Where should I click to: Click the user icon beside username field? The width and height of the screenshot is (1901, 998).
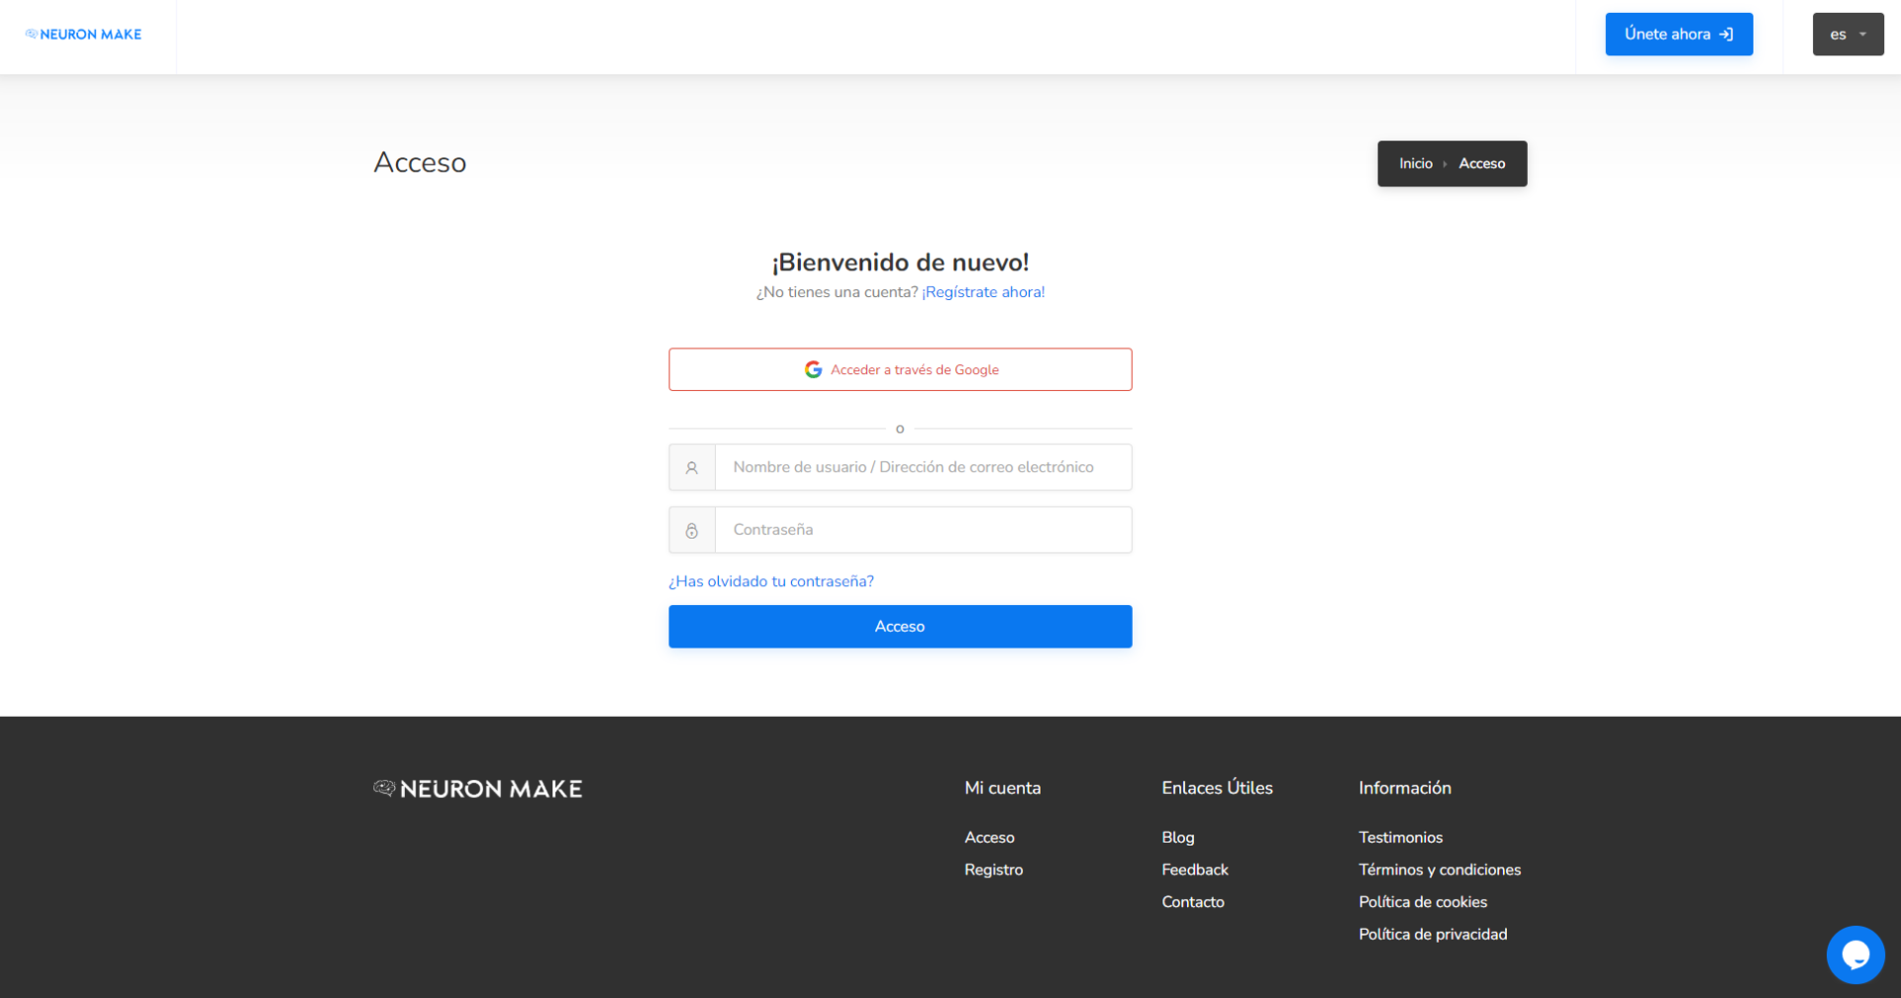coord(692,467)
